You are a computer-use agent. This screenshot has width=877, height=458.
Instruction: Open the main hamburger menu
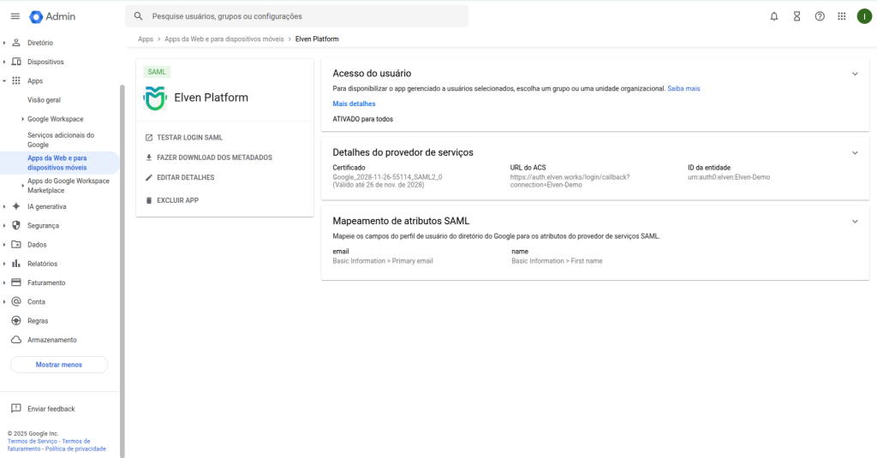[x=15, y=16]
